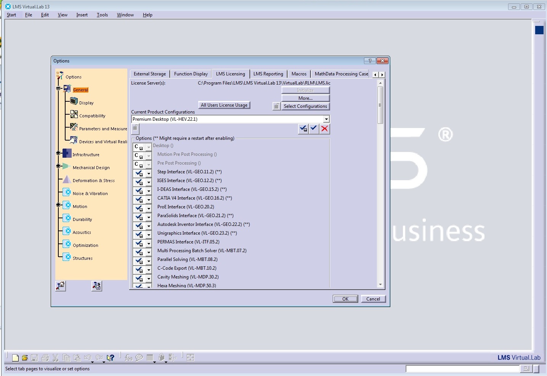Click the Cut scissors icon

(x=55, y=358)
